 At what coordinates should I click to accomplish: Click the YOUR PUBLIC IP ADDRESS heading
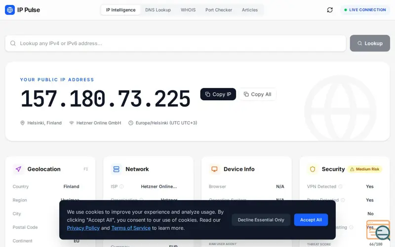point(57,80)
